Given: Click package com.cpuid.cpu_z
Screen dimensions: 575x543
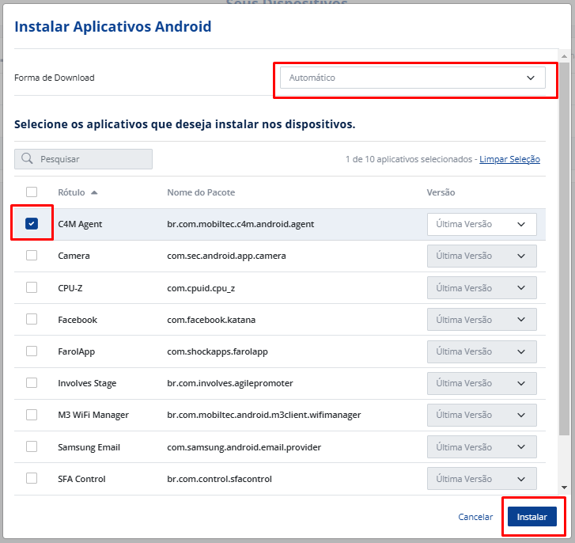Looking at the screenshot, I should pos(201,288).
